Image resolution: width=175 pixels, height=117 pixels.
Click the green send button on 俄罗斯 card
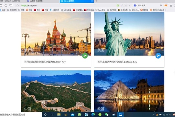(85, 56)
